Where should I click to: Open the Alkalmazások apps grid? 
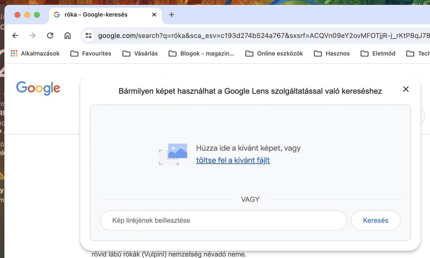(35, 53)
